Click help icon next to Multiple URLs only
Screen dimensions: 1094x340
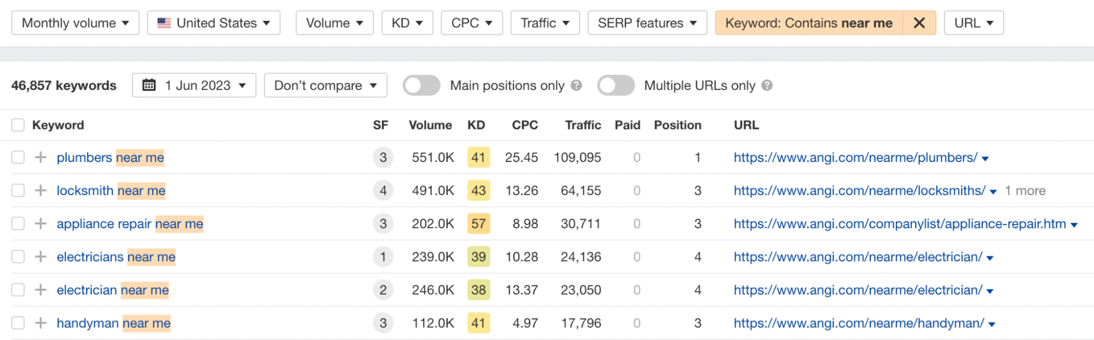point(767,85)
